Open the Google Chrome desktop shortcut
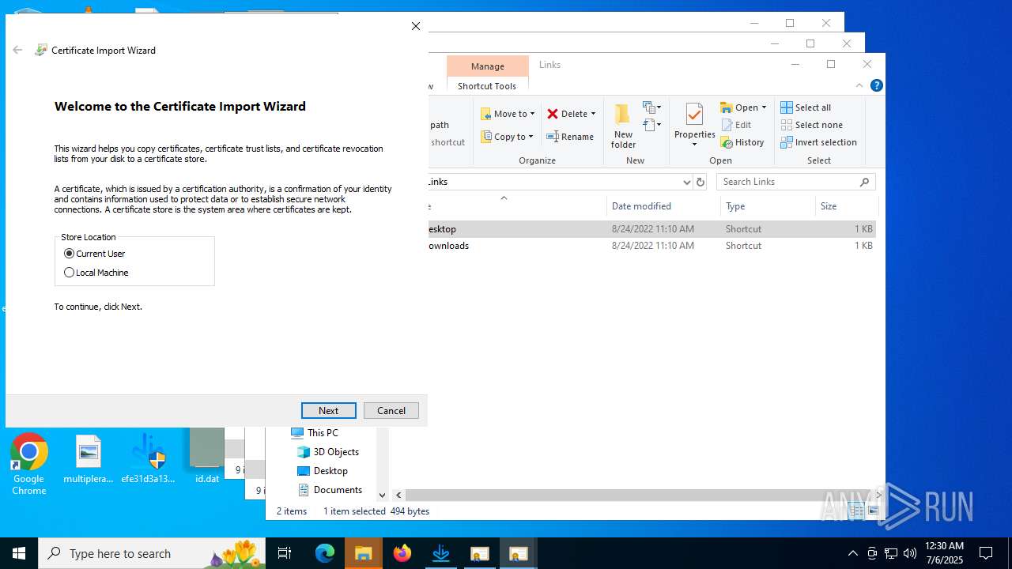 [x=28, y=464]
